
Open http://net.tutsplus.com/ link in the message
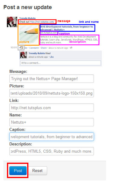pyautogui.click(x=42, y=22)
